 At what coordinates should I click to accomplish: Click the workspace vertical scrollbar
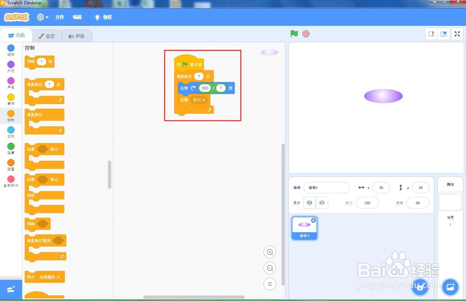tap(283, 215)
